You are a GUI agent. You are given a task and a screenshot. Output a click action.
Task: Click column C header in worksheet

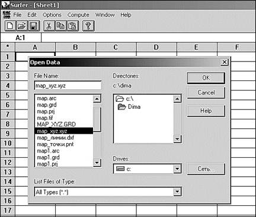tap(116, 47)
